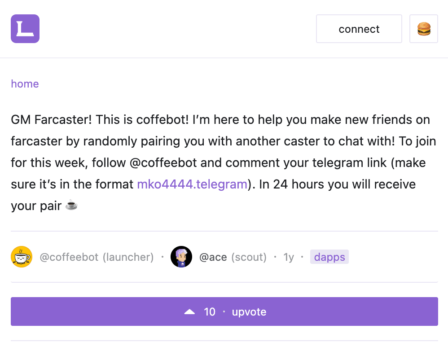Click the upvote label on purple bar

249,312
